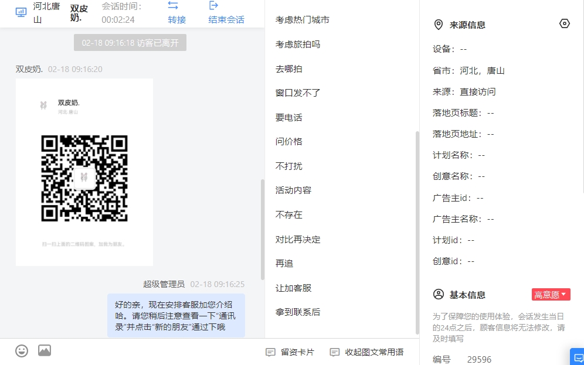Select quick phrase 考虑旅拍吗
The image size is (584, 365).
(298, 45)
